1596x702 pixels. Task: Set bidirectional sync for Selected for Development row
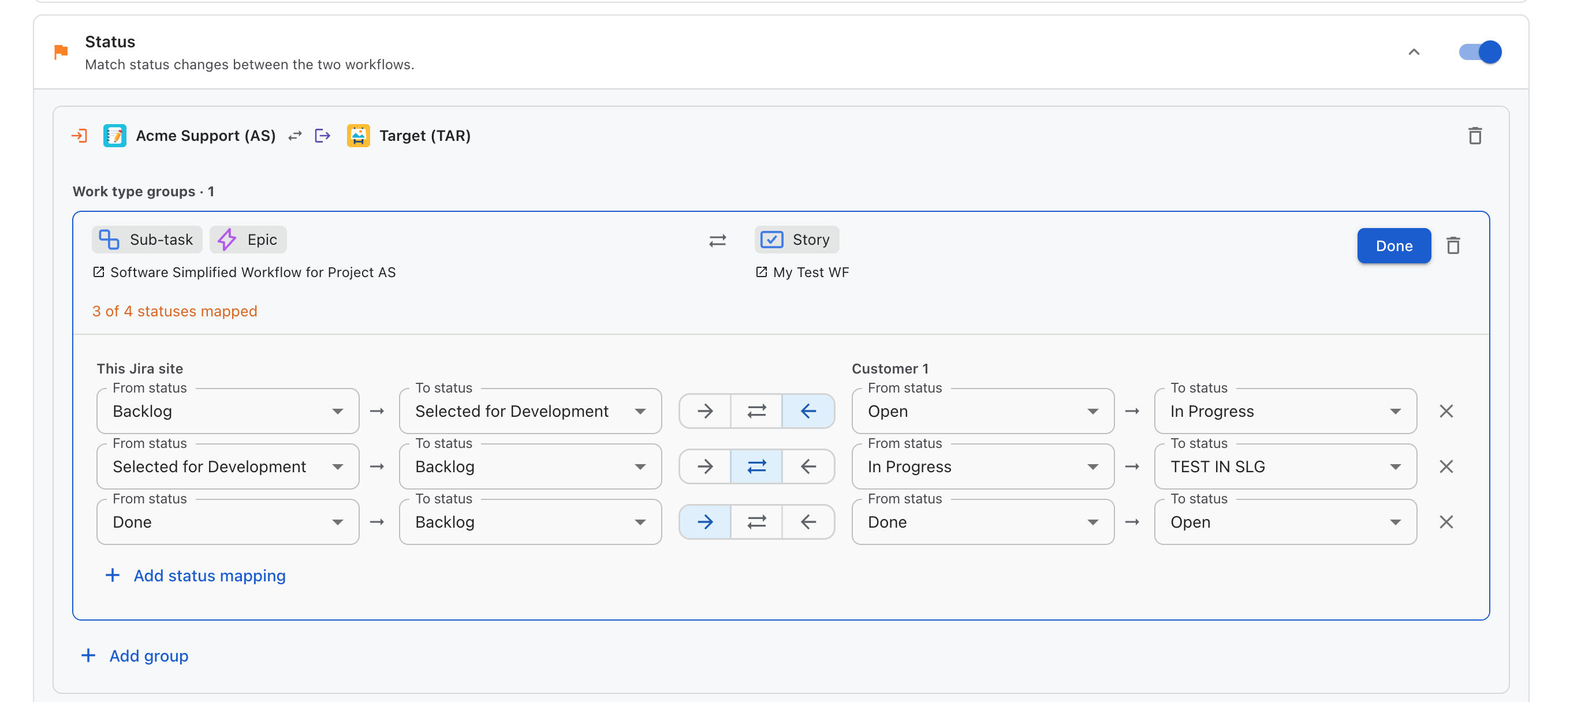pyautogui.click(x=756, y=466)
